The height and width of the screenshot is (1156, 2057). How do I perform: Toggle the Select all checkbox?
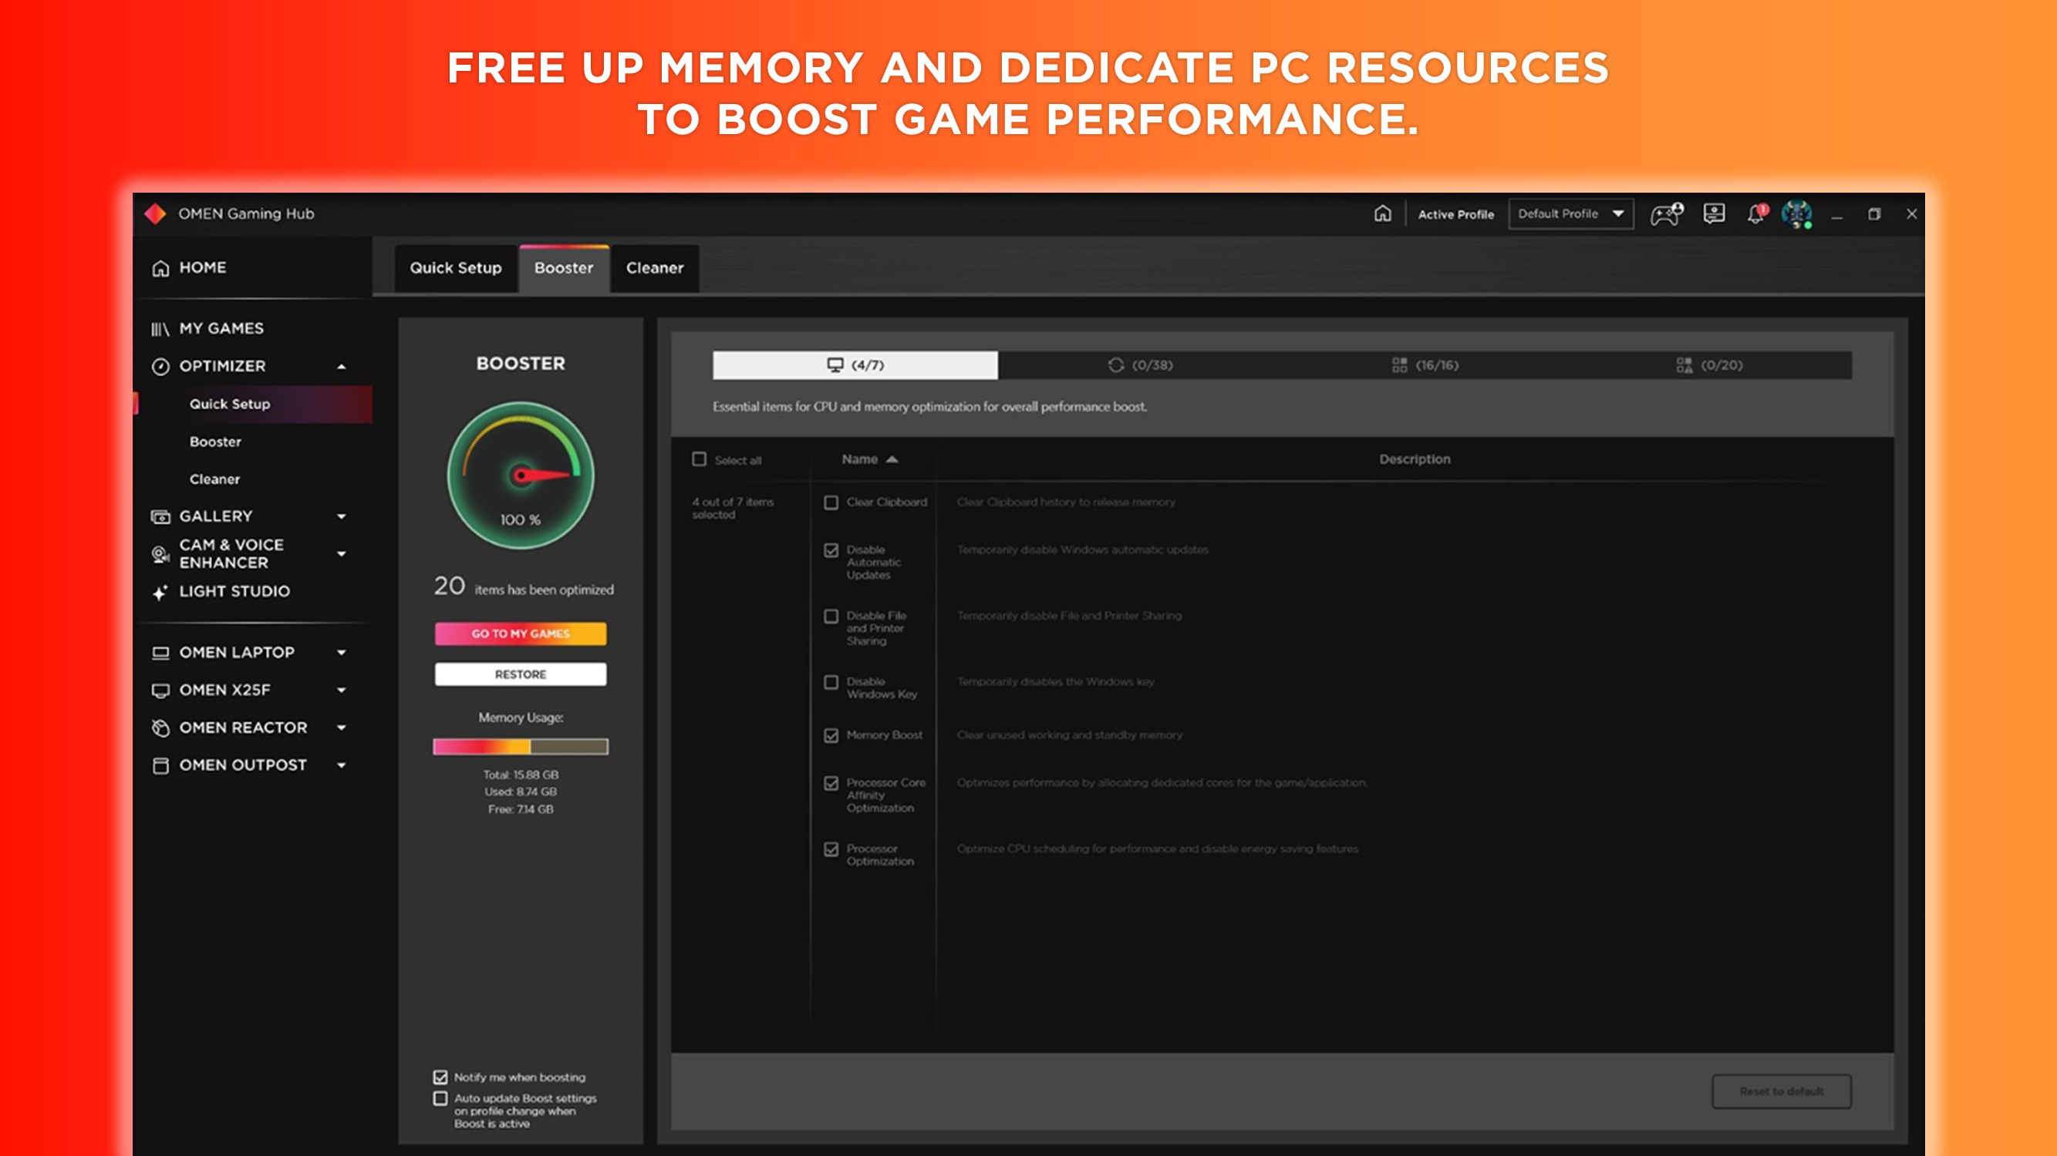[x=700, y=459]
